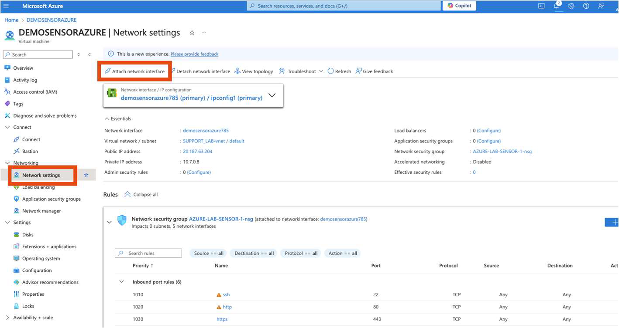
Task: Refresh the network settings view
Action: coord(339,71)
